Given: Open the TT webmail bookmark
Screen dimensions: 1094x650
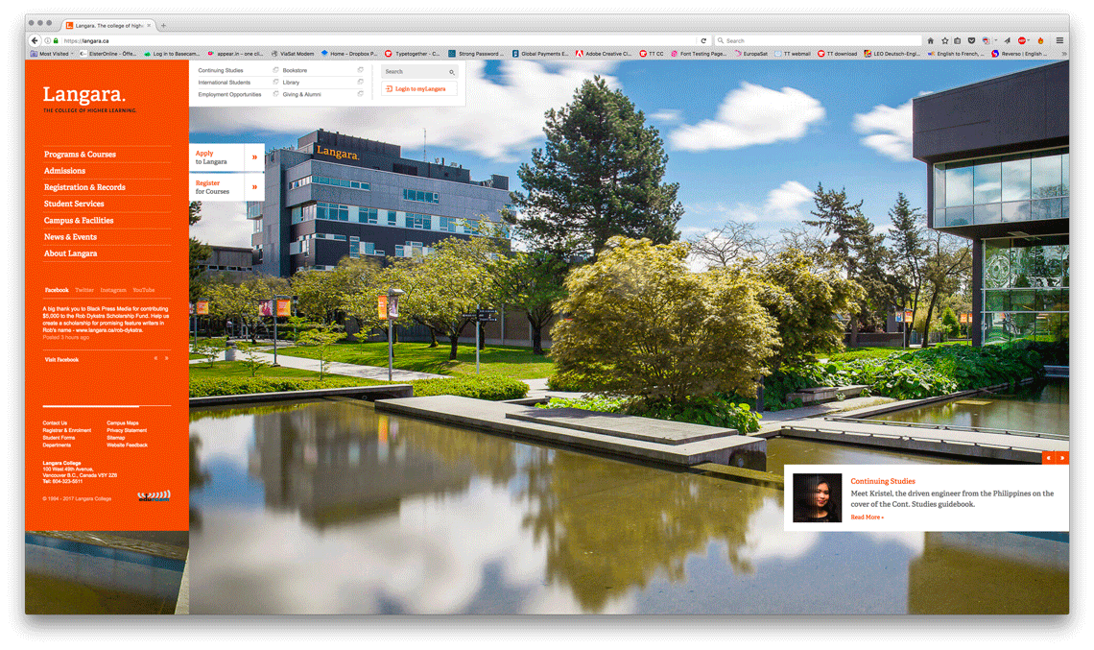Looking at the screenshot, I should click(x=793, y=53).
